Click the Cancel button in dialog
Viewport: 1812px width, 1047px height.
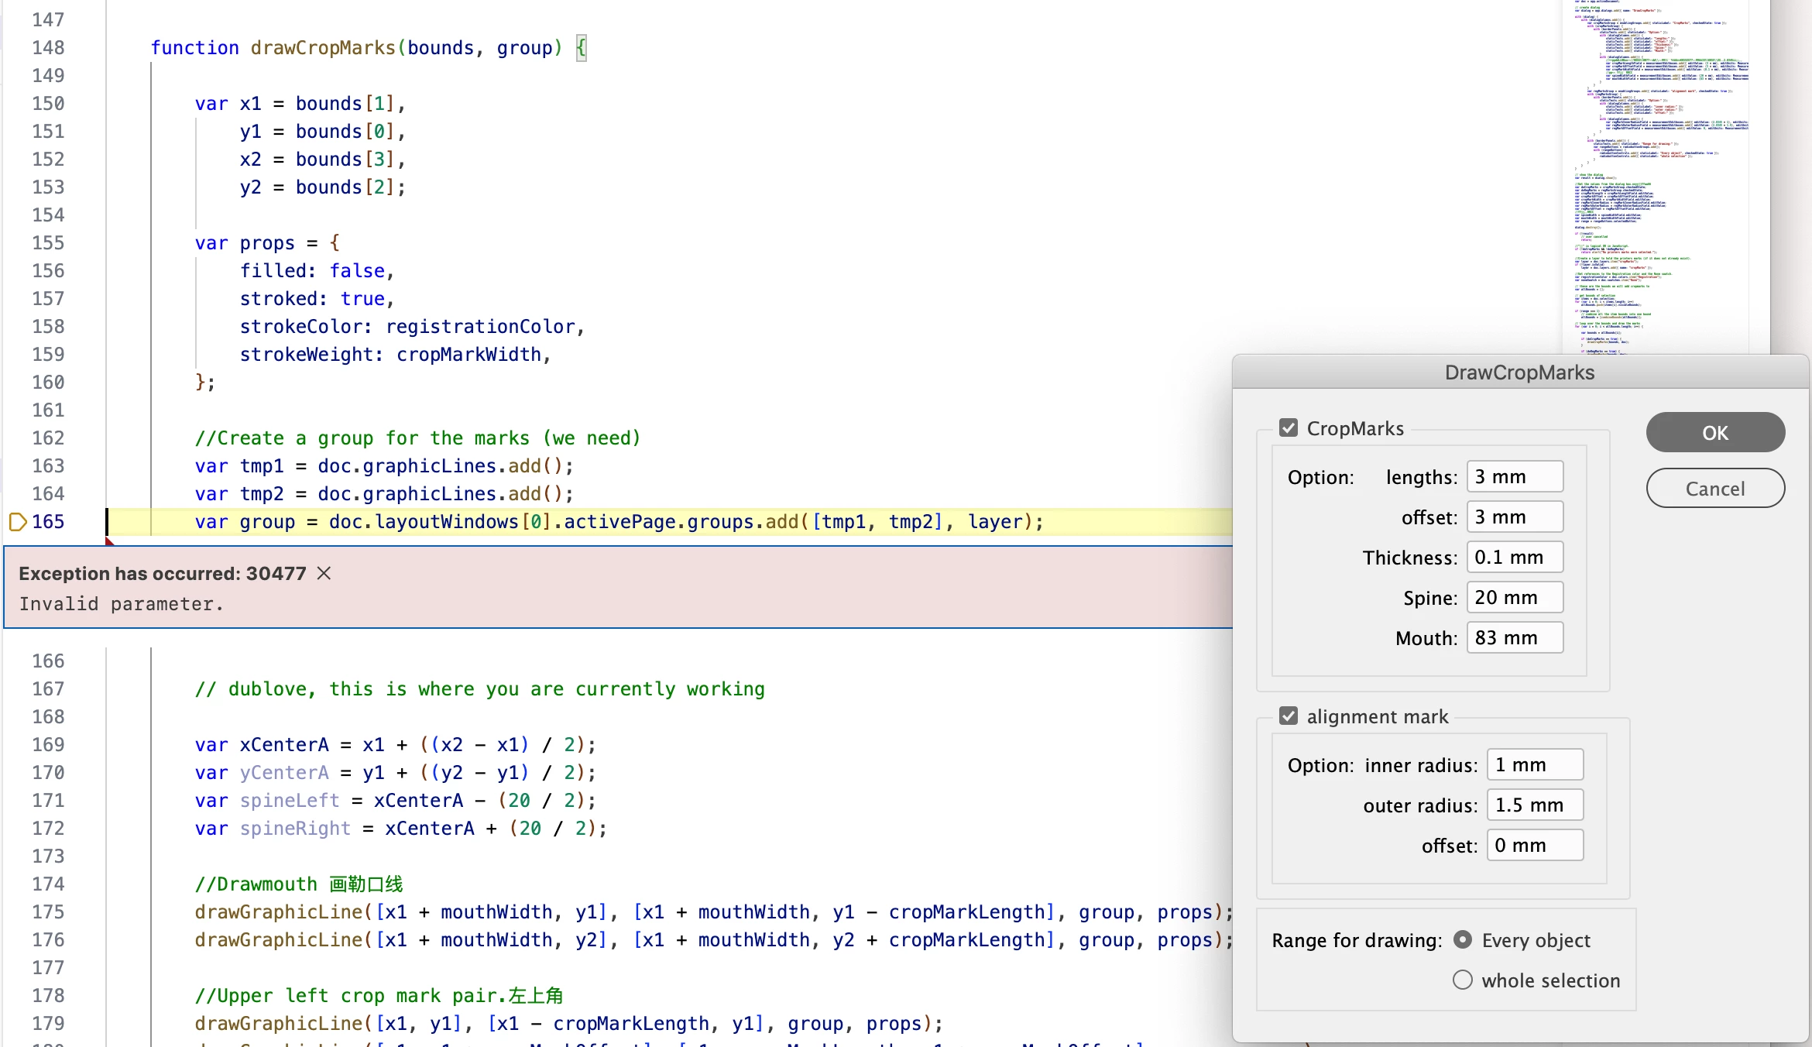click(1714, 489)
